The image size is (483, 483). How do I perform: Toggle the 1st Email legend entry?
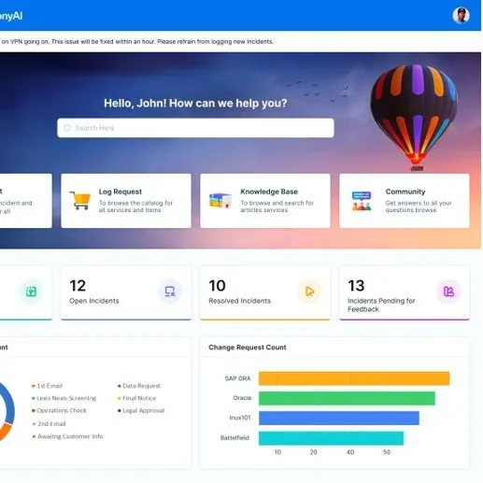coord(47,386)
